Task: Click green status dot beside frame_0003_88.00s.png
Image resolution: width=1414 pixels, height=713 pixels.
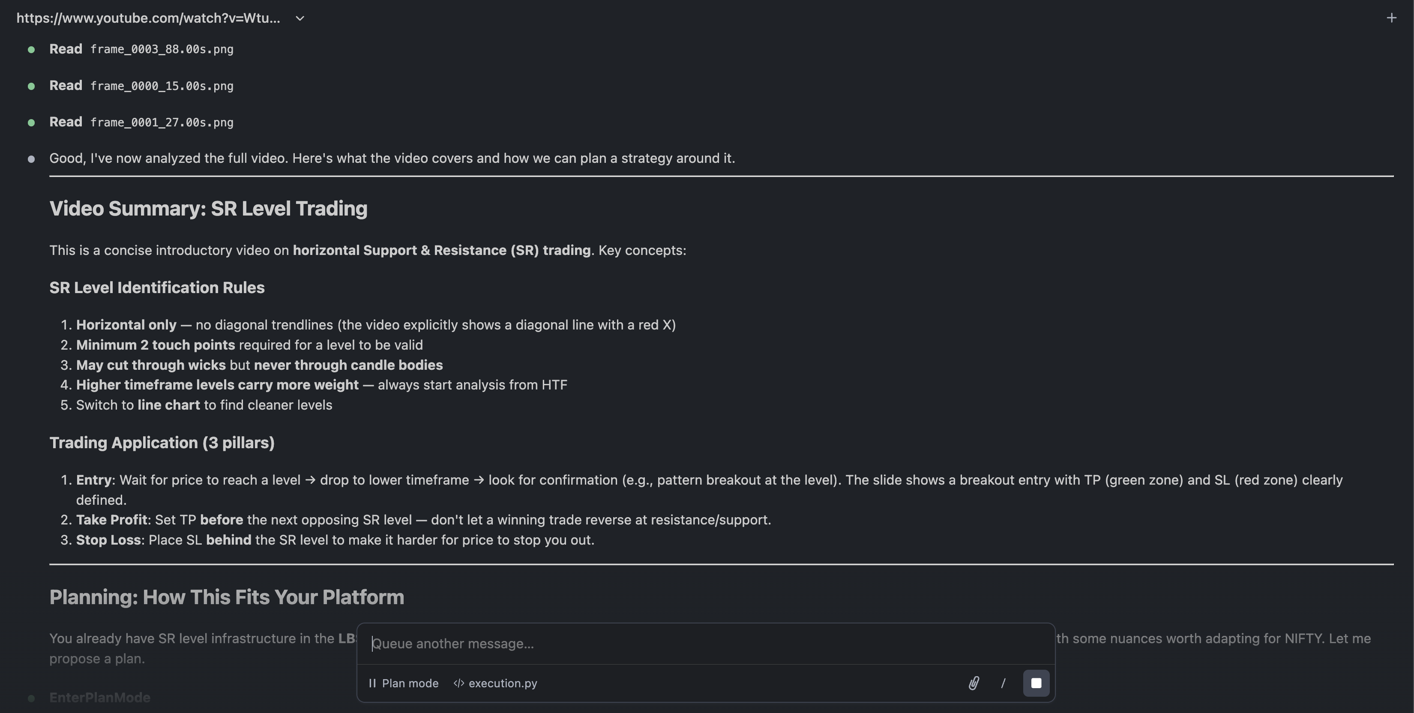Action: coord(31,49)
